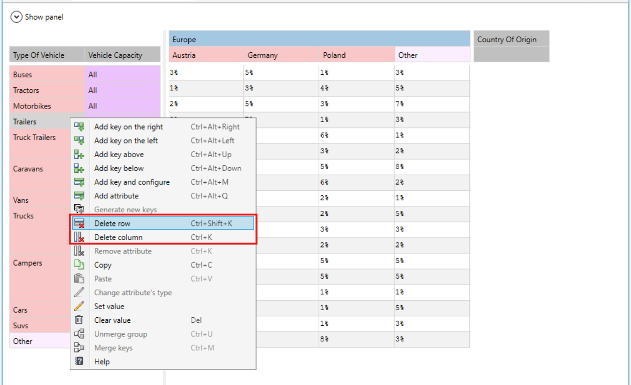Click the Type Of Vehicle column header
Screen dimensions: 631x385
pos(47,55)
